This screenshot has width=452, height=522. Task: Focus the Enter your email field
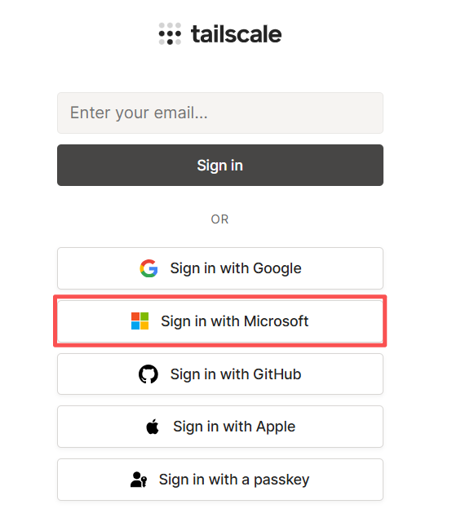point(220,113)
